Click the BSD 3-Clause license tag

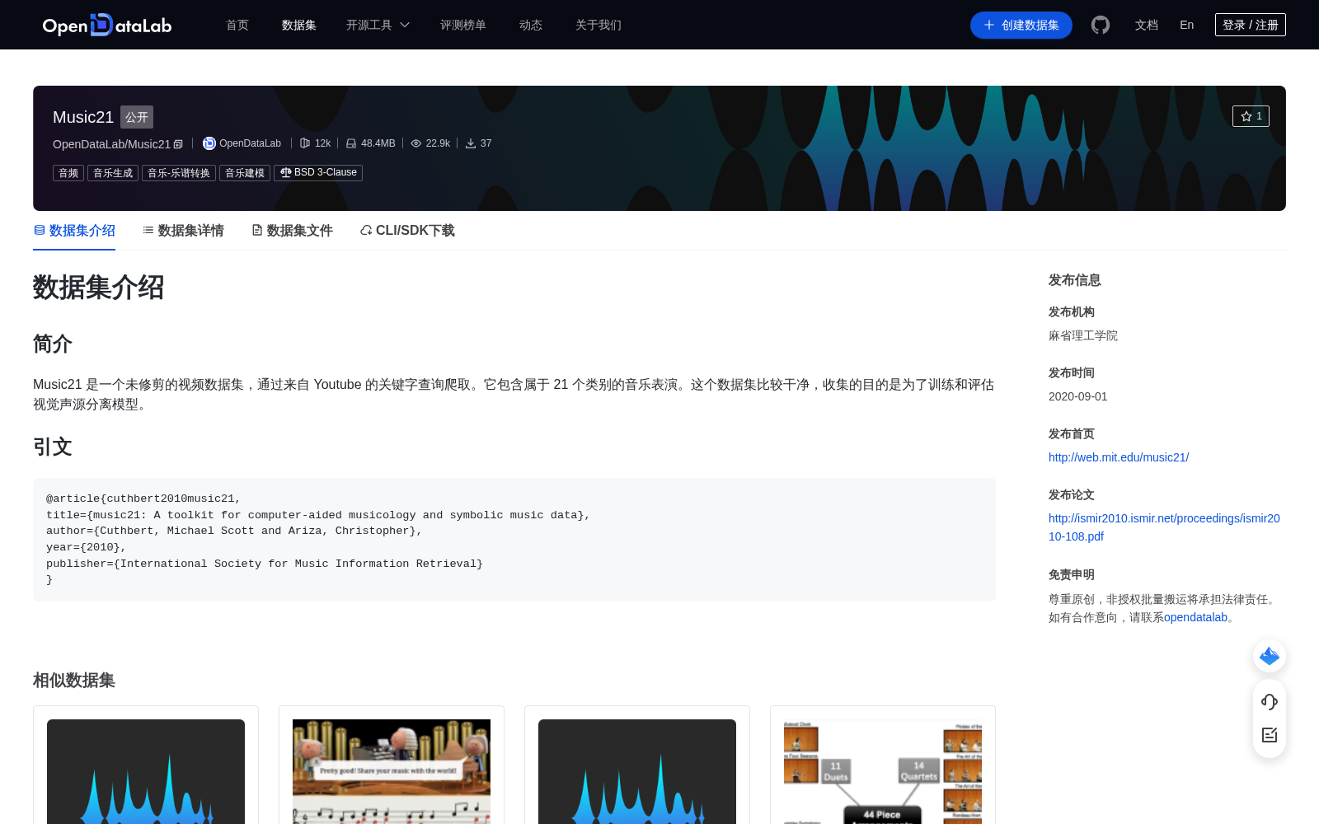(318, 173)
